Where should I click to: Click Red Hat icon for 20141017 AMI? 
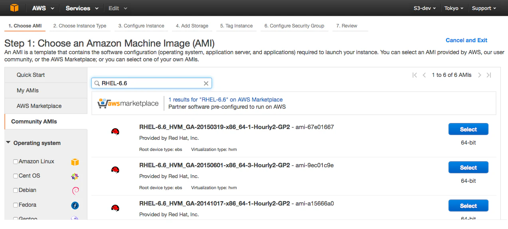tap(115, 208)
